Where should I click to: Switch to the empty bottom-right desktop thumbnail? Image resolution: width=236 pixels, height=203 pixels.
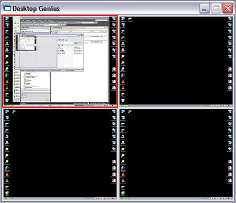[x=176, y=154]
